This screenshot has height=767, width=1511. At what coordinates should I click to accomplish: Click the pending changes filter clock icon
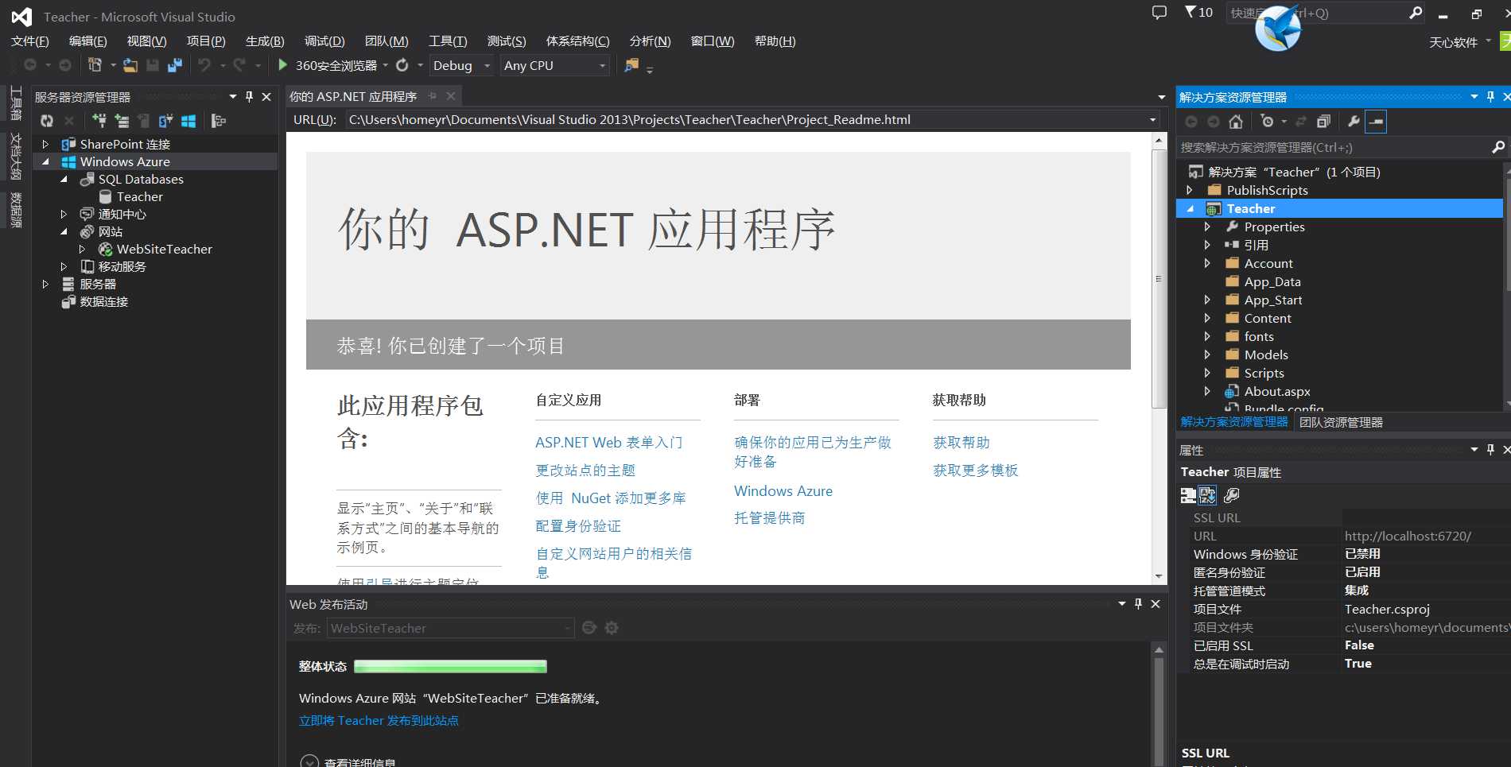pyautogui.click(x=1267, y=122)
